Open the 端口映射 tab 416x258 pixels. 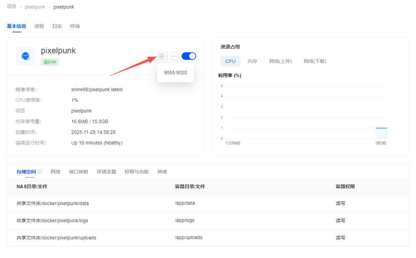[78, 172]
